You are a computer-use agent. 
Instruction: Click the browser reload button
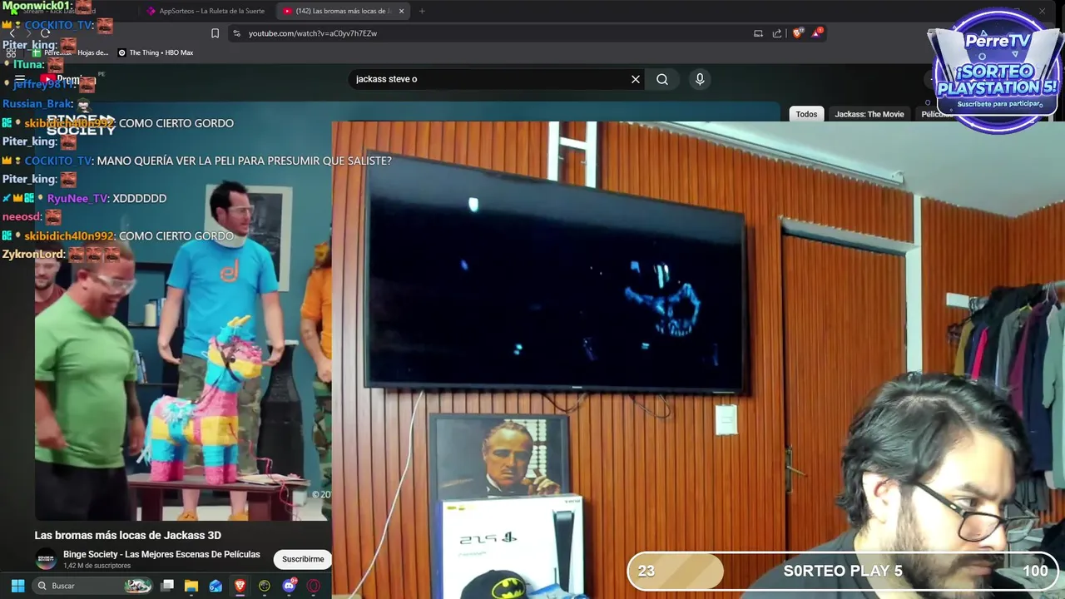click(x=47, y=33)
